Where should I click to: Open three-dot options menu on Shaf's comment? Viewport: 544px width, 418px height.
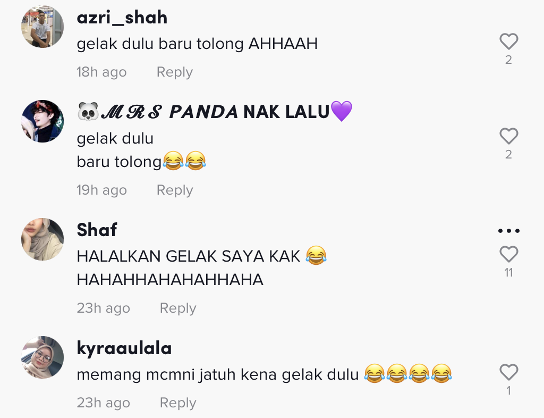(x=508, y=230)
